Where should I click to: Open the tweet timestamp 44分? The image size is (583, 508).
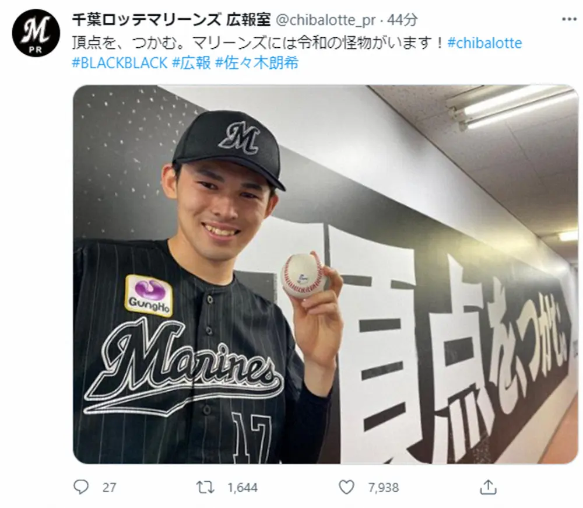pyautogui.click(x=402, y=20)
